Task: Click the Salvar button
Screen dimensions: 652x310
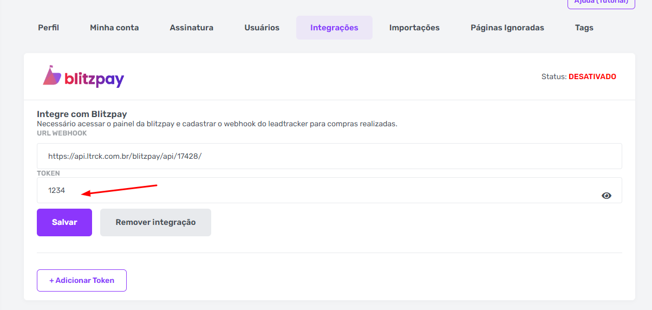Action: [x=64, y=222]
